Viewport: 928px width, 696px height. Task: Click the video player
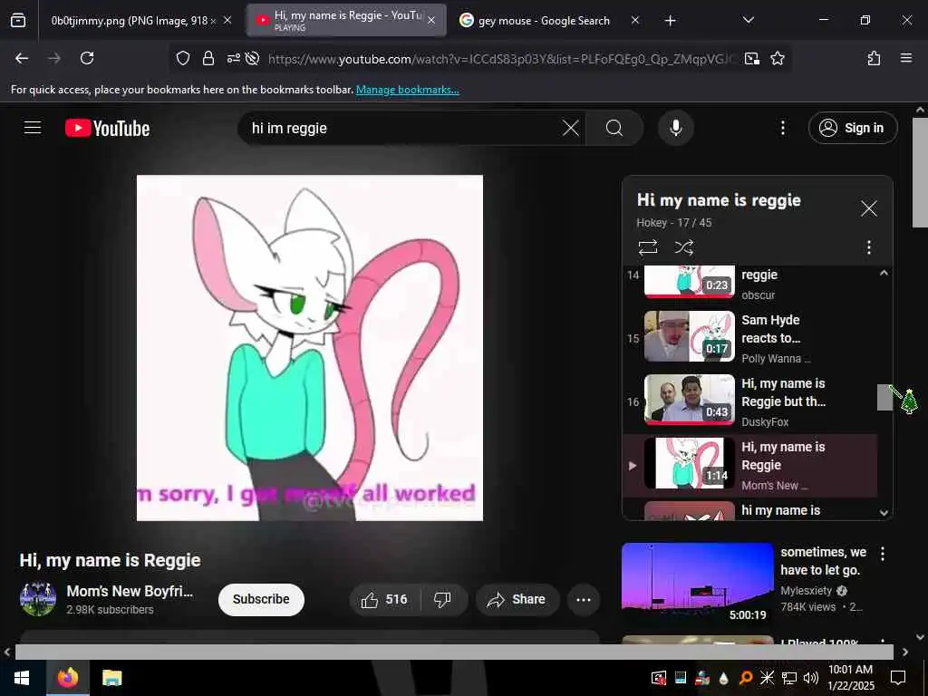pos(310,348)
